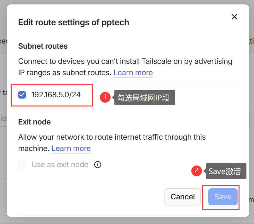254x224 pixels.
Task: Click the Exit node section heading
Action: [x=34, y=122]
